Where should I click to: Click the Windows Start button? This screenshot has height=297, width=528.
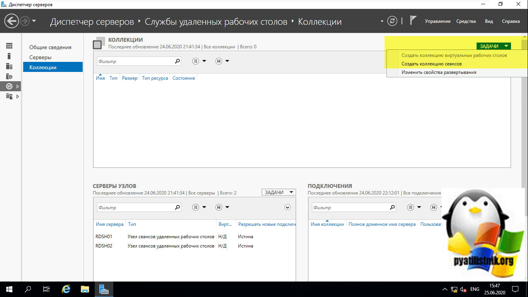click(x=9, y=289)
